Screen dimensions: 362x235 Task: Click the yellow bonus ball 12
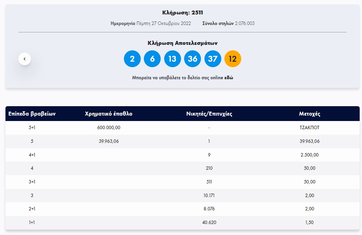click(x=233, y=59)
